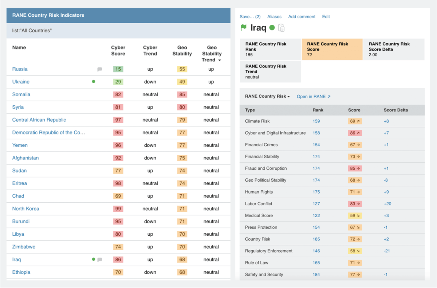Click the Rank column header
Screen dimensions: 437x288
[318, 110]
